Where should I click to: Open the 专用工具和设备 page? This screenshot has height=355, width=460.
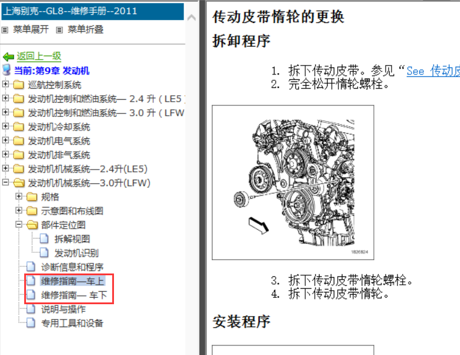tap(72, 323)
